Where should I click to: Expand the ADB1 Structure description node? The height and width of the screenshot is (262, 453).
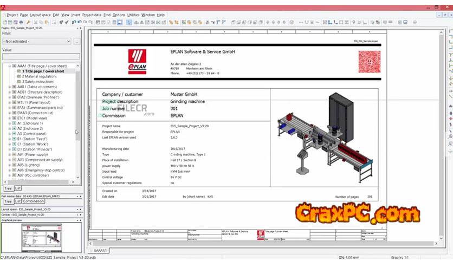tap(10, 92)
